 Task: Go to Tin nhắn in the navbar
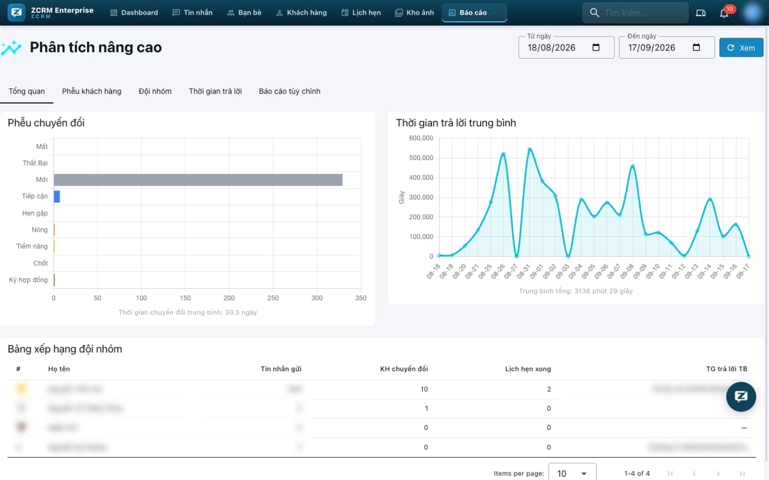tap(192, 13)
